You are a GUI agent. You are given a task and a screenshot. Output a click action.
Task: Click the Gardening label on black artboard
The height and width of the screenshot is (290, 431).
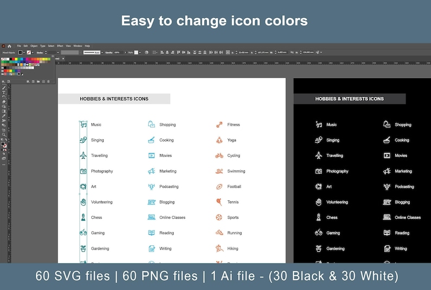tap(335, 249)
